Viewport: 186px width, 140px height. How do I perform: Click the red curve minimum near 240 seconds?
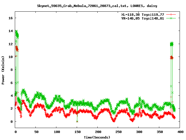pos(114,120)
